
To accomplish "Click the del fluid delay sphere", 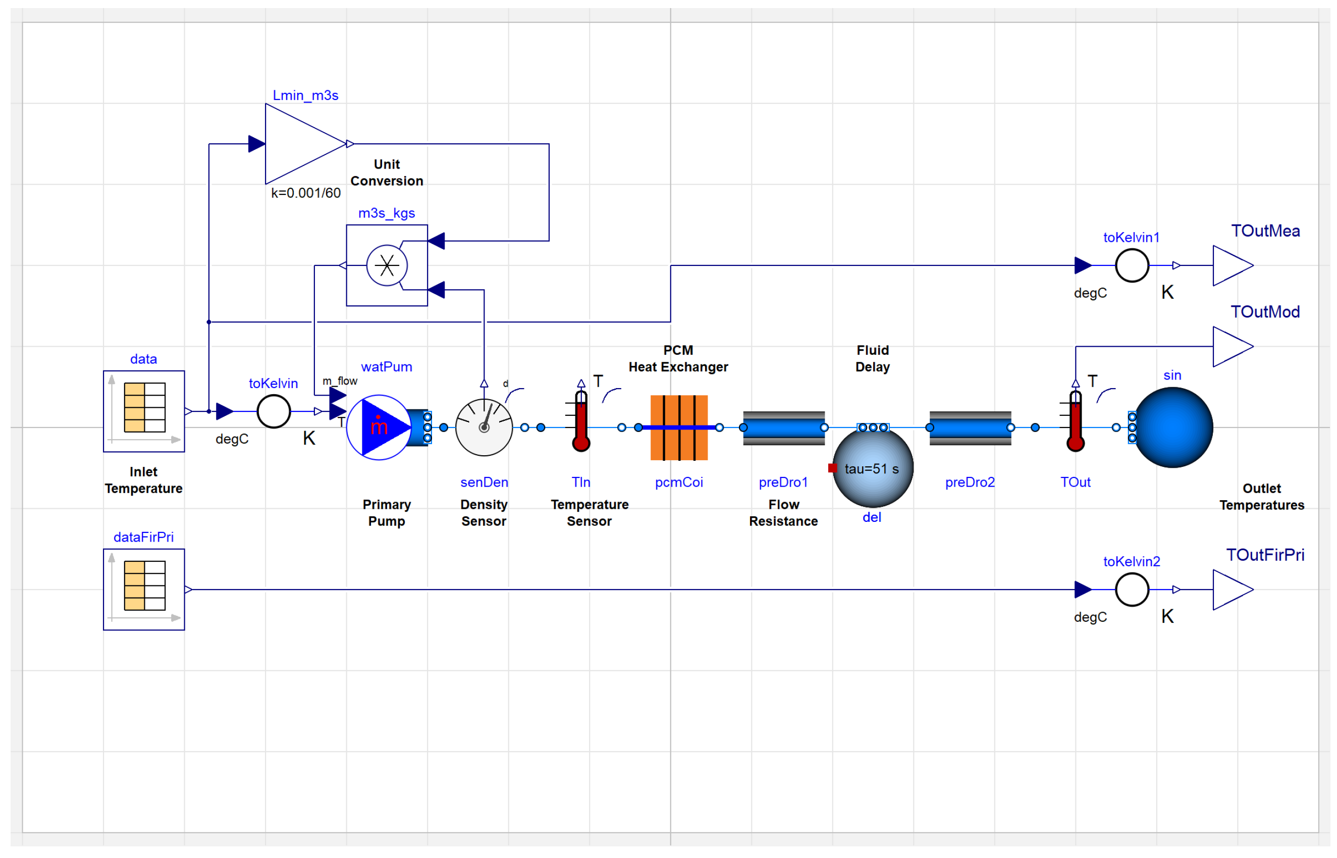I will click(872, 466).
